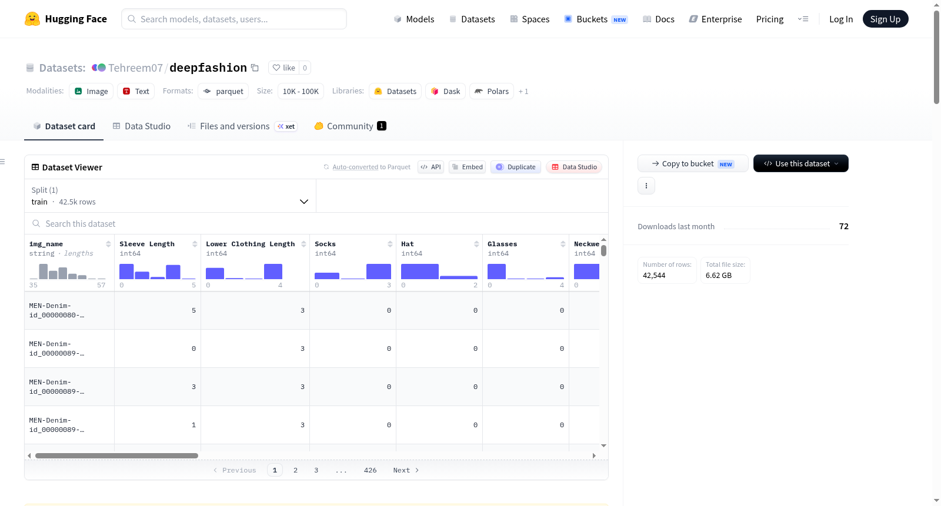The height and width of the screenshot is (506, 941).
Task: Open the Docs nav item
Action: pyautogui.click(x=658, y=19)
